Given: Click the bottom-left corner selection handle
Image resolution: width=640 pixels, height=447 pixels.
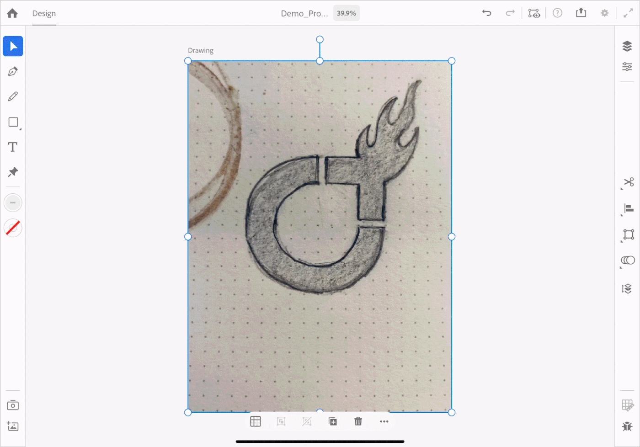Looking at the screenshot, I should [188, 412].
